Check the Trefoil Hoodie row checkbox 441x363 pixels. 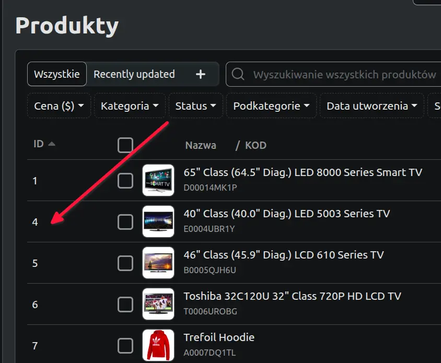[x=125, y=346]
